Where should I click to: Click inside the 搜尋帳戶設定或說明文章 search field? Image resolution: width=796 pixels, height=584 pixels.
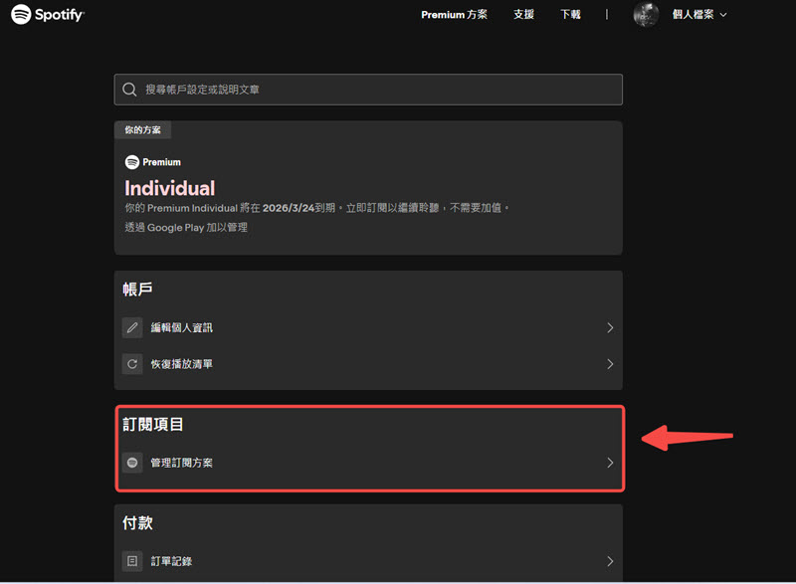point(368,90)
